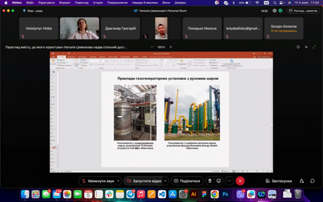This screenshot has height=202, width=323.
Task: Launch Visual Studio Code from the dock
Action: (163, 194)
